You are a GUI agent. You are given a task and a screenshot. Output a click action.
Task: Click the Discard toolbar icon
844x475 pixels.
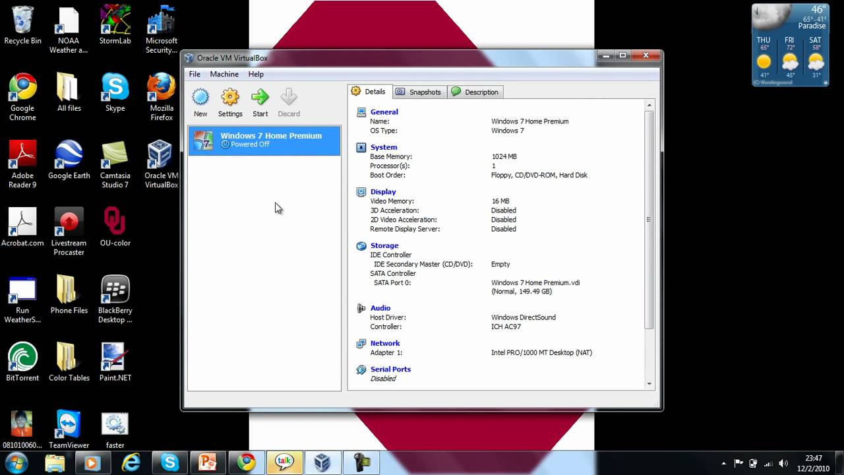click(289, 98)
